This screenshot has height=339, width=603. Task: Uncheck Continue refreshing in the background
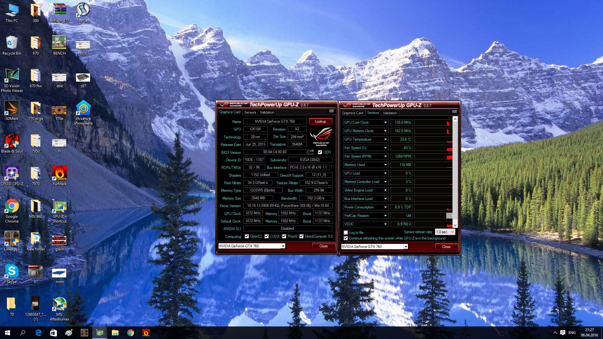coord(346,238)
